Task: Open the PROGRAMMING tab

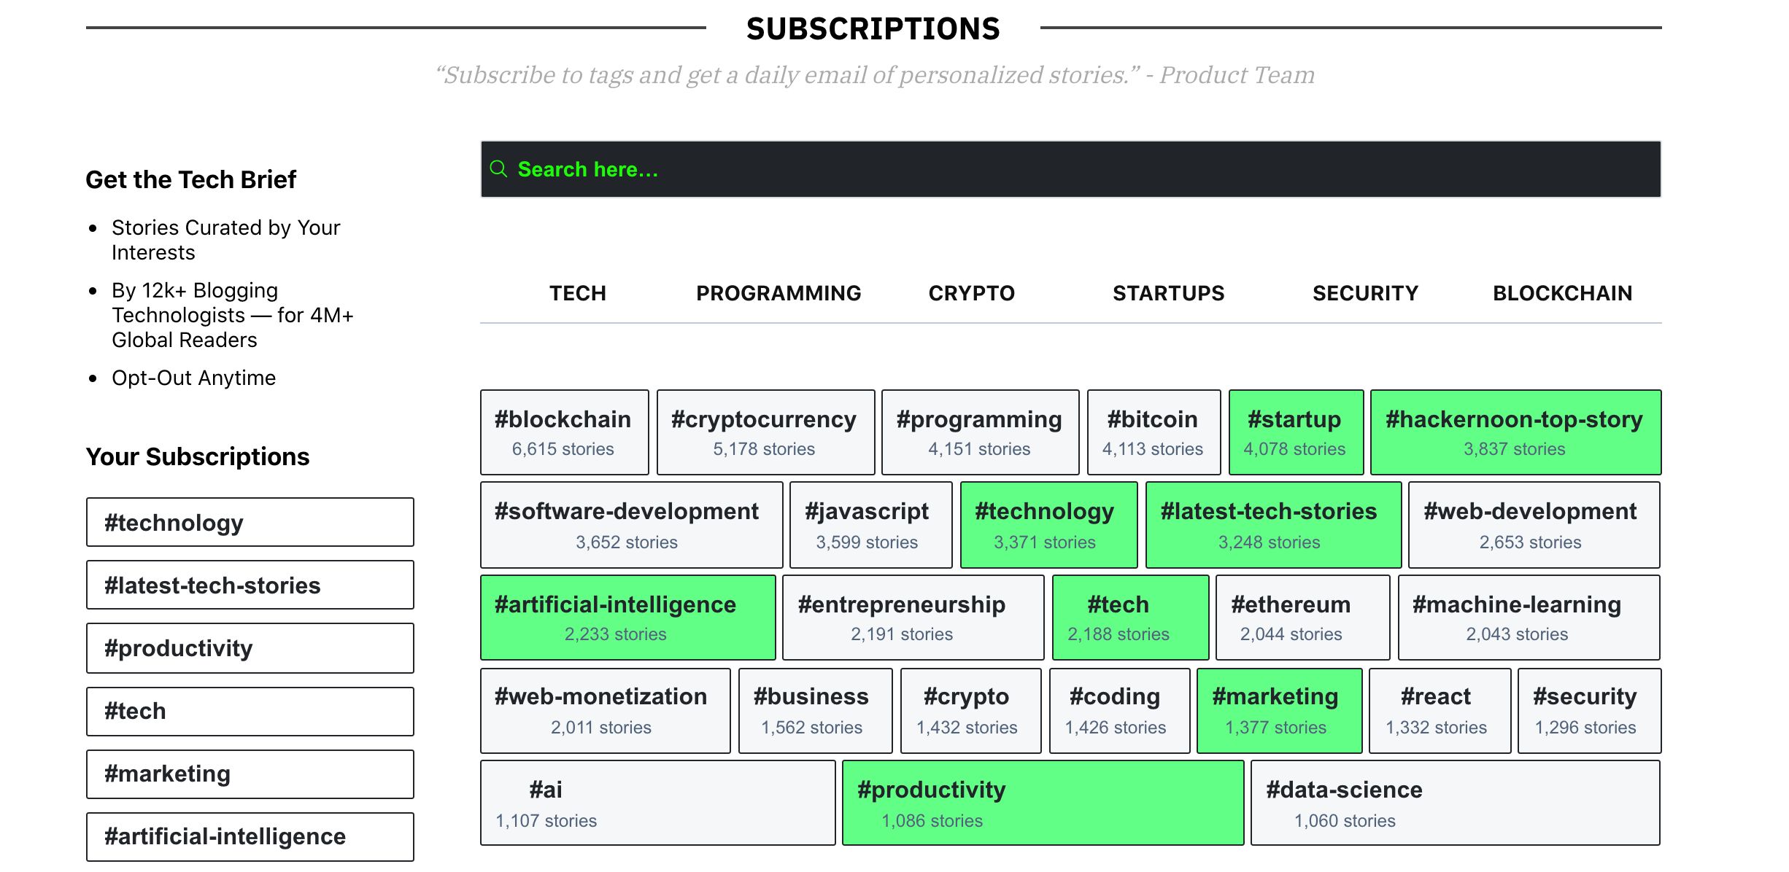Action: tap(778, 293)
